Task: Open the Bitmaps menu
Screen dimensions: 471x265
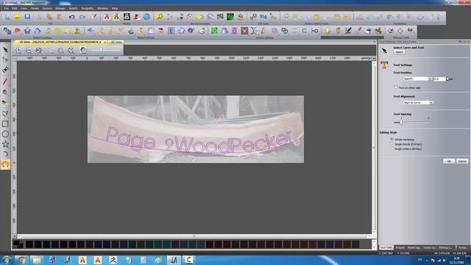Action: (x=60, y=8)
